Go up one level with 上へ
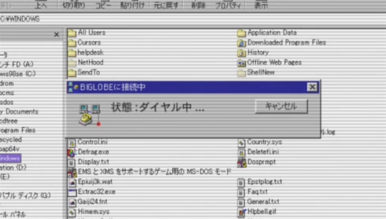 pos(41,5)
